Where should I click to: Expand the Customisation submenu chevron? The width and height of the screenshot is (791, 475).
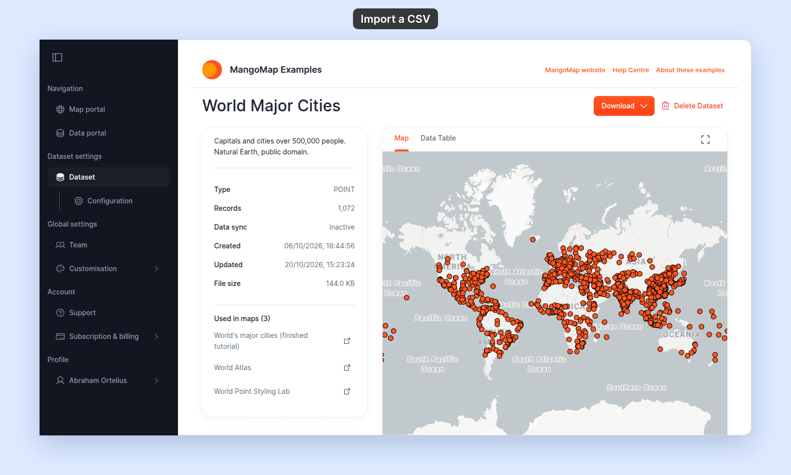click(156, 269)
